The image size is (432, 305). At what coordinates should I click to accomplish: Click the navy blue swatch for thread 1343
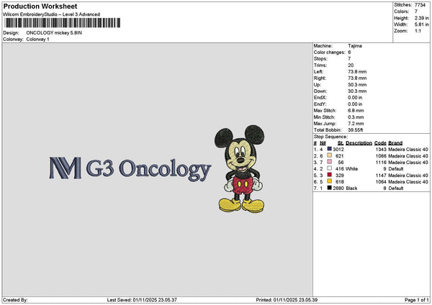329,149
